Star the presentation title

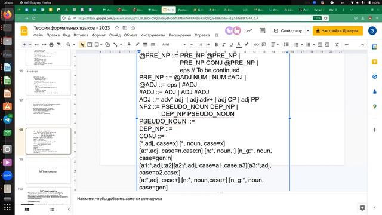click(117, 28)
